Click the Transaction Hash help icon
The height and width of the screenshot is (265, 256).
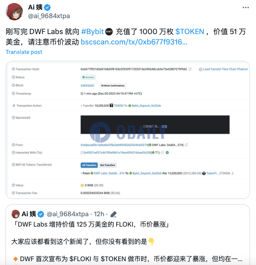point(13,69)
